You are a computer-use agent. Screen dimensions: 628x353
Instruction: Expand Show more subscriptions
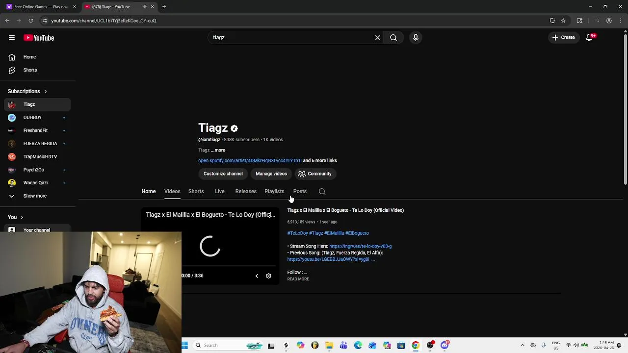pos(37,196)
